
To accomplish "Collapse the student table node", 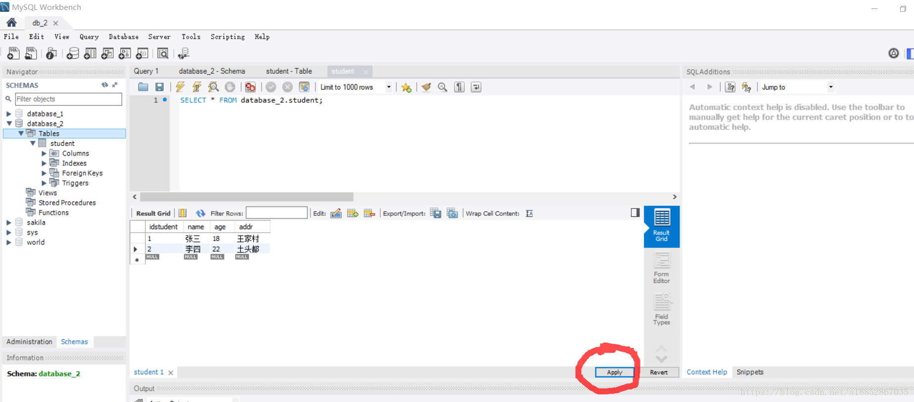I will coord(33,143).
